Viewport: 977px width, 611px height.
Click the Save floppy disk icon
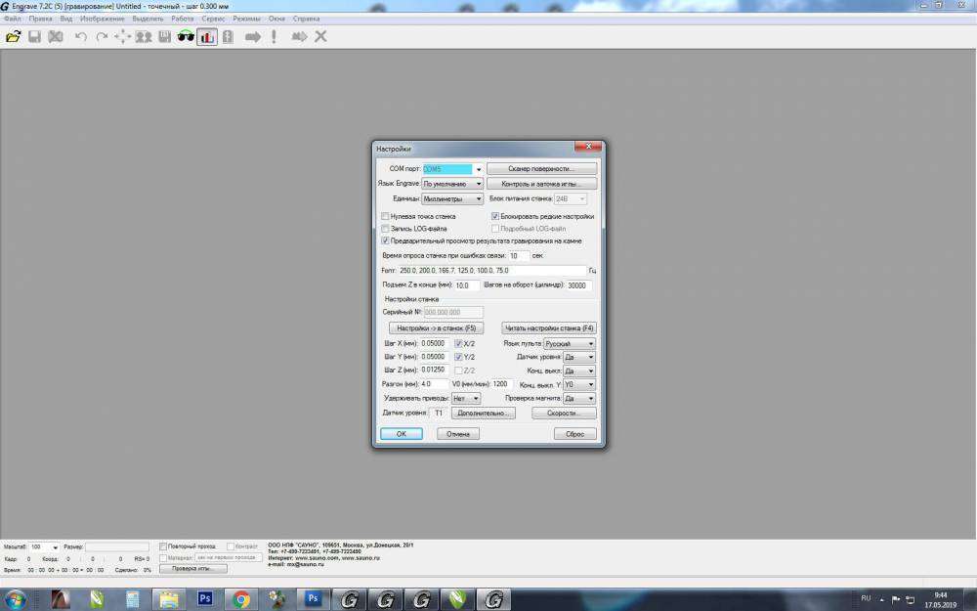[x=34, y=37]
